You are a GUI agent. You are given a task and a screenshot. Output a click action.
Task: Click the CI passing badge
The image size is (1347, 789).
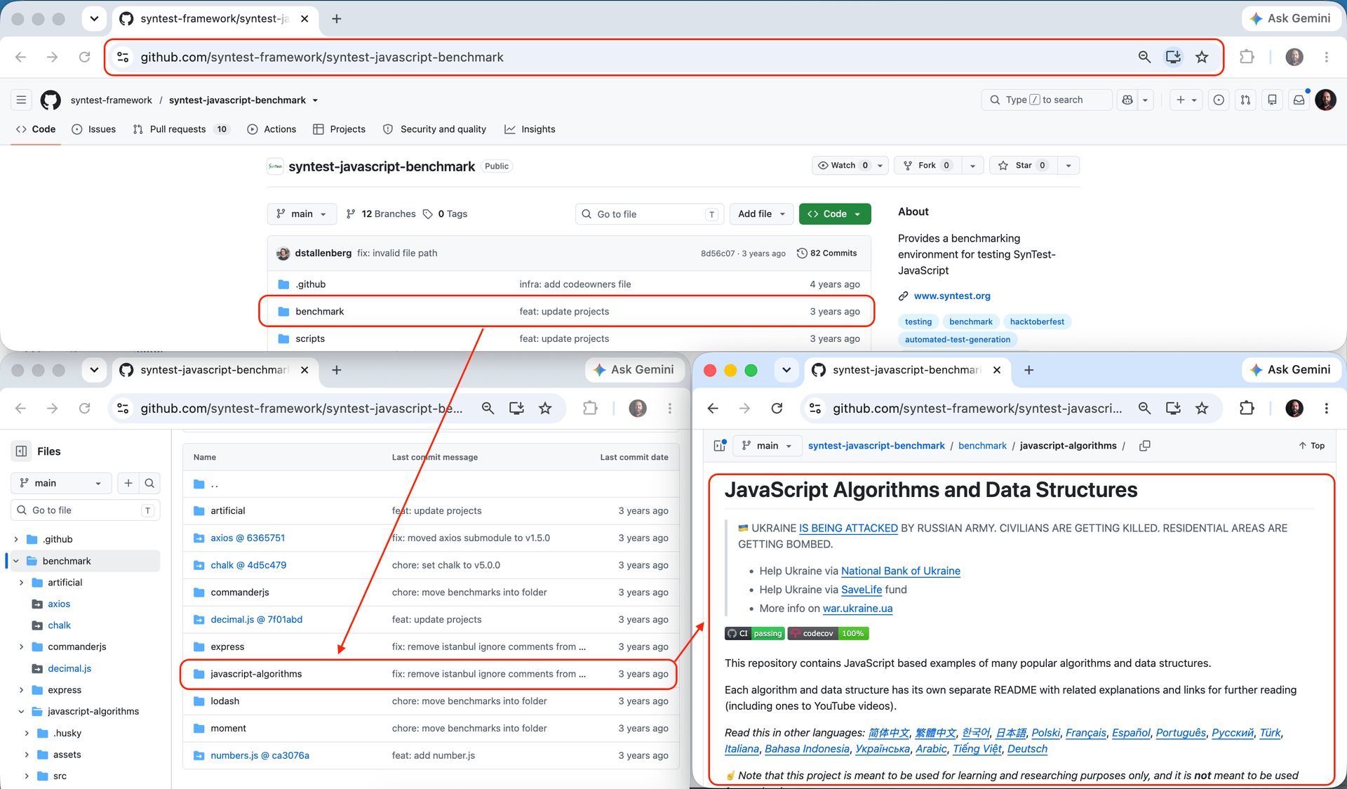pyautogui.click(x=755, y=633)
